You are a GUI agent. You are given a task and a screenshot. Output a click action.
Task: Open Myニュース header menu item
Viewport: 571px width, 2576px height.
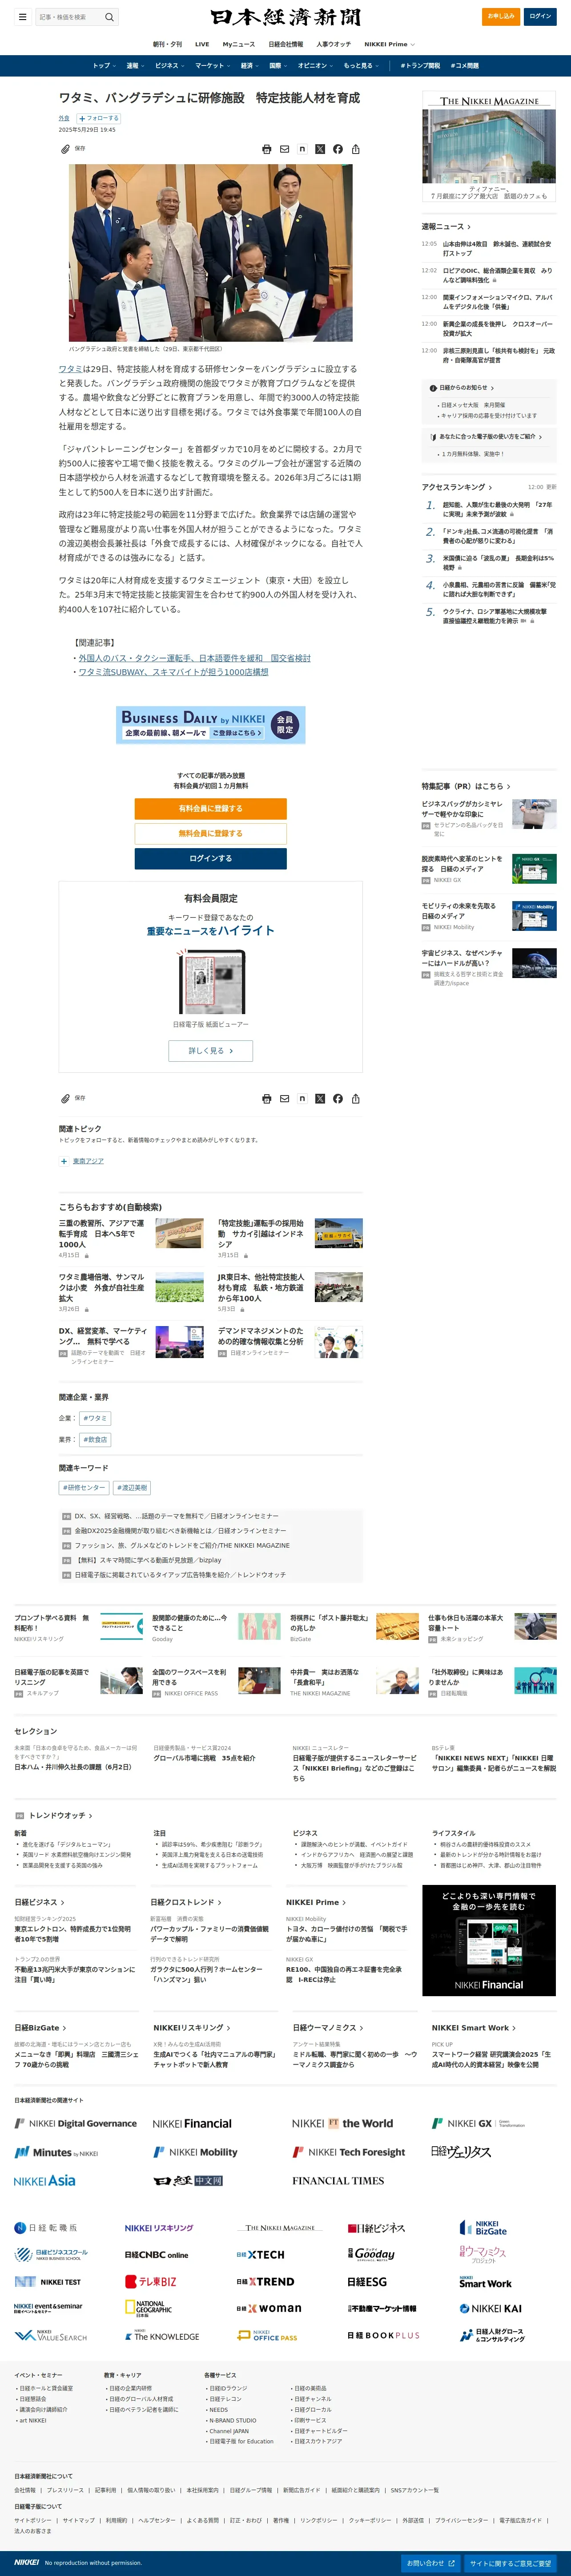pyautogui.click(x=238, y=44)
